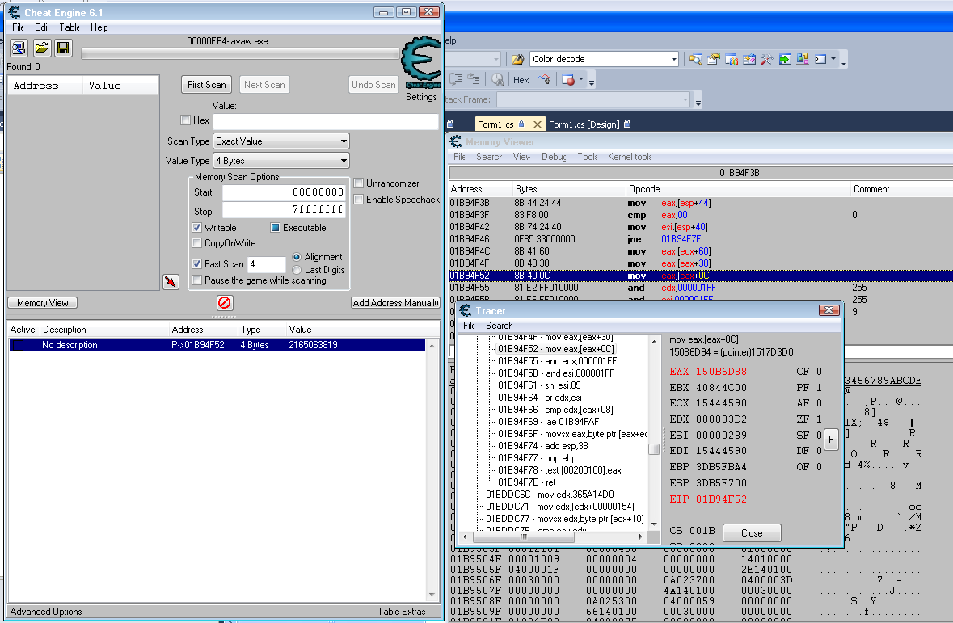The height and width of the screenshot is (623, 953).
Task: Click the red no-entry clear list icon
Action: pyautogui.click(x=225, y=303)
